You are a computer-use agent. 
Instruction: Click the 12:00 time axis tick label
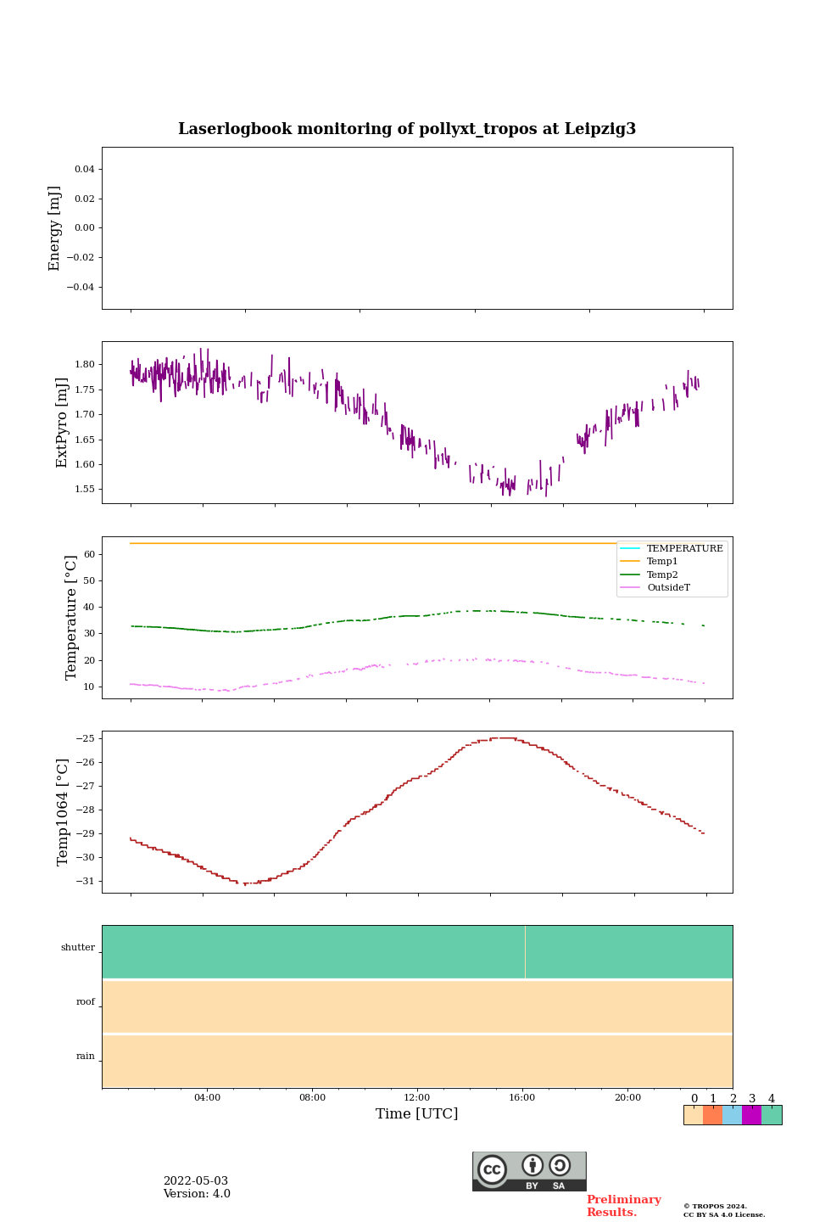point(417,1098)
